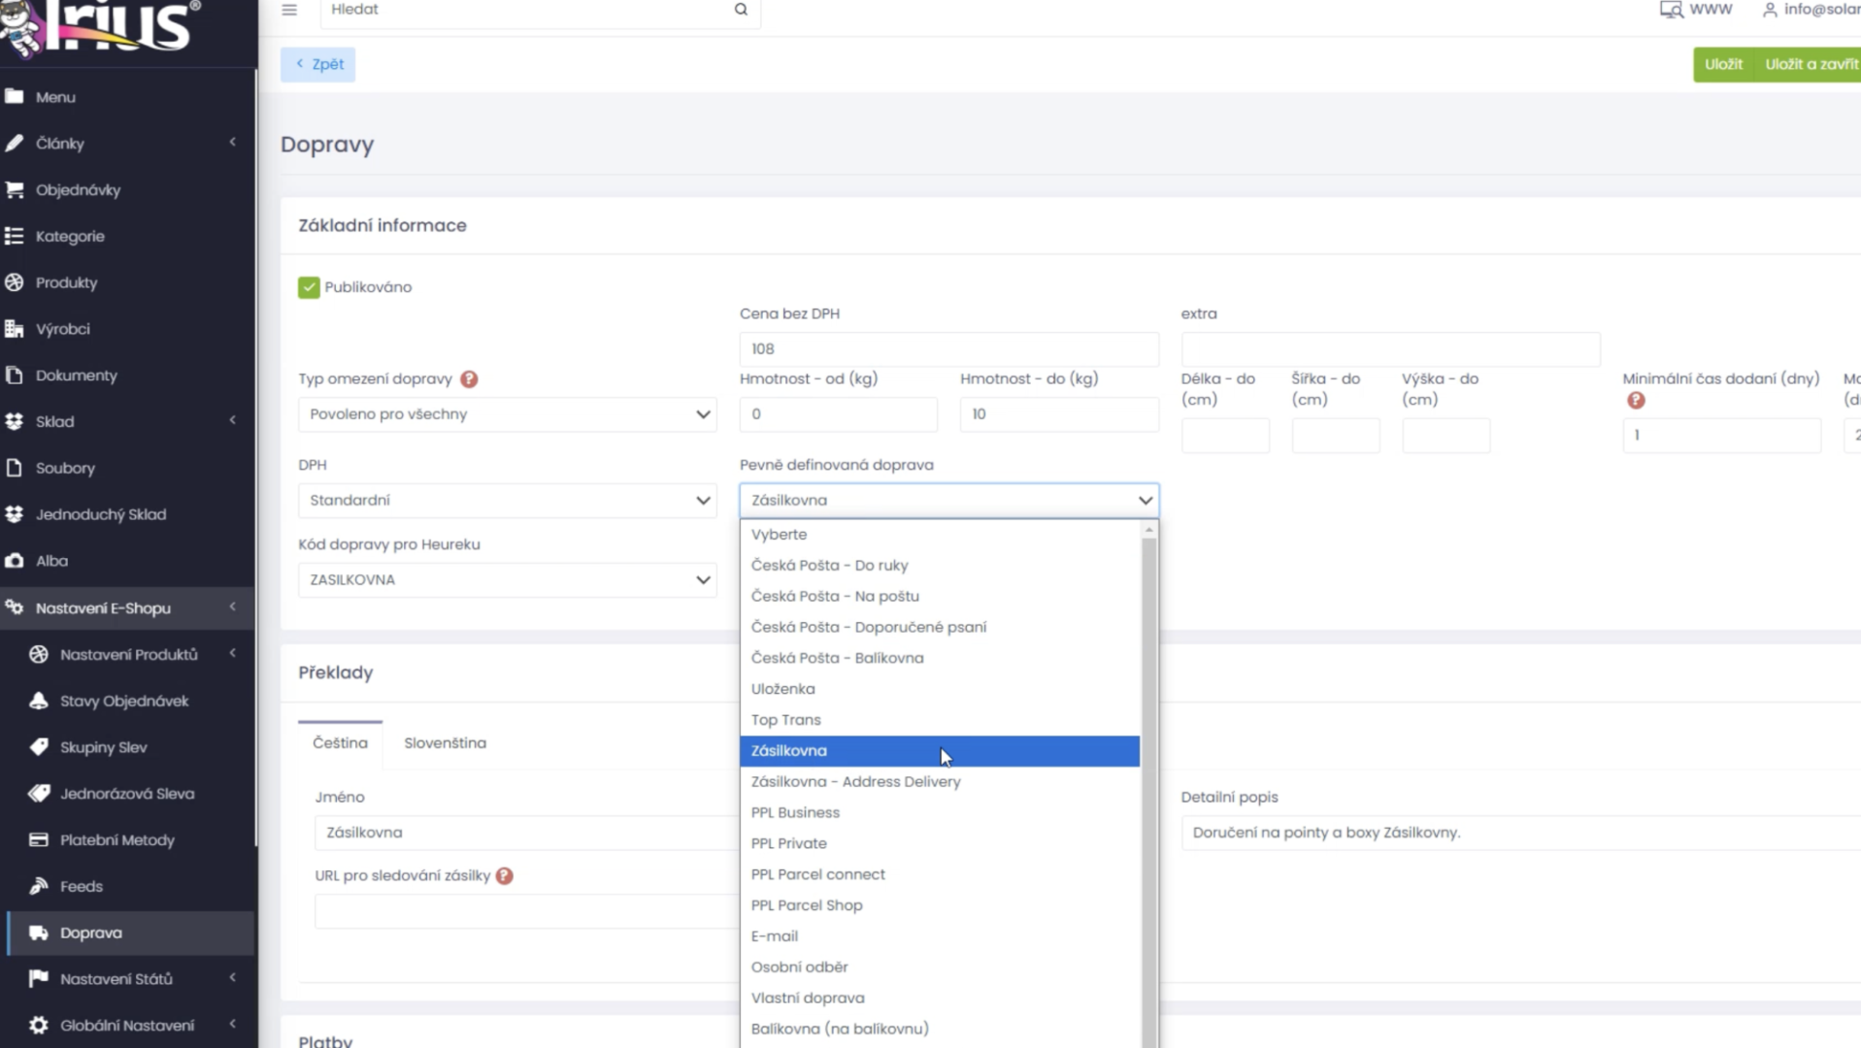
Task: Open the Typ omezení dopravy dropdown
Action: [508, 414]
